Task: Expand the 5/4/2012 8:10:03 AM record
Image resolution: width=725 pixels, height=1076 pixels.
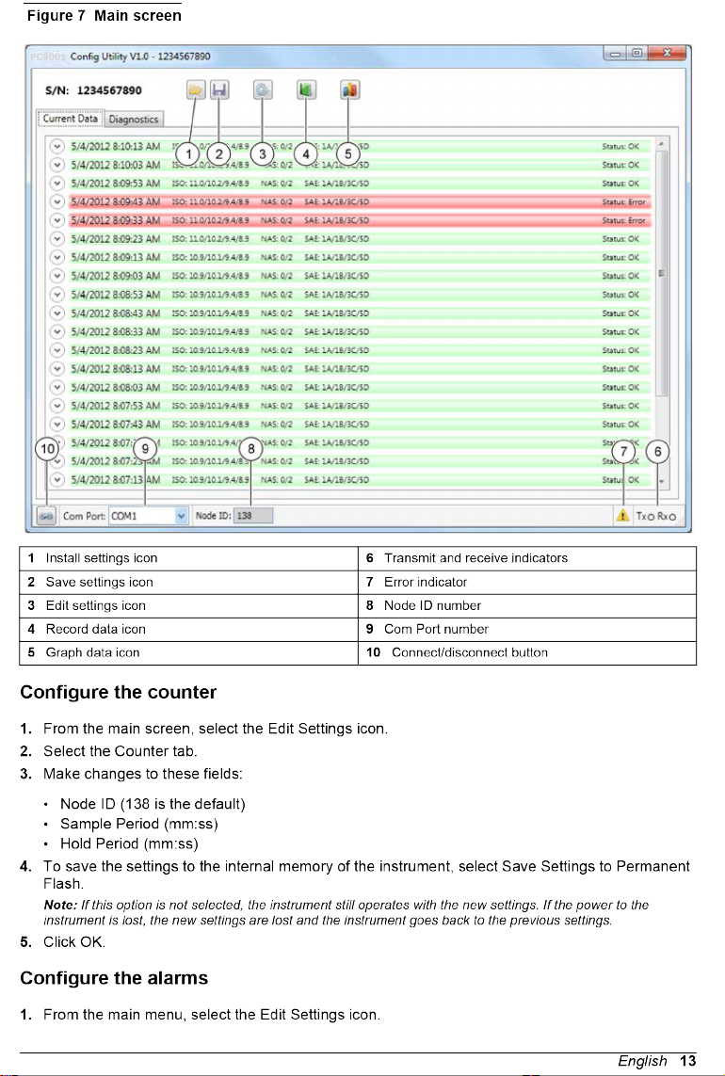Action: click(x=57, y=165)
